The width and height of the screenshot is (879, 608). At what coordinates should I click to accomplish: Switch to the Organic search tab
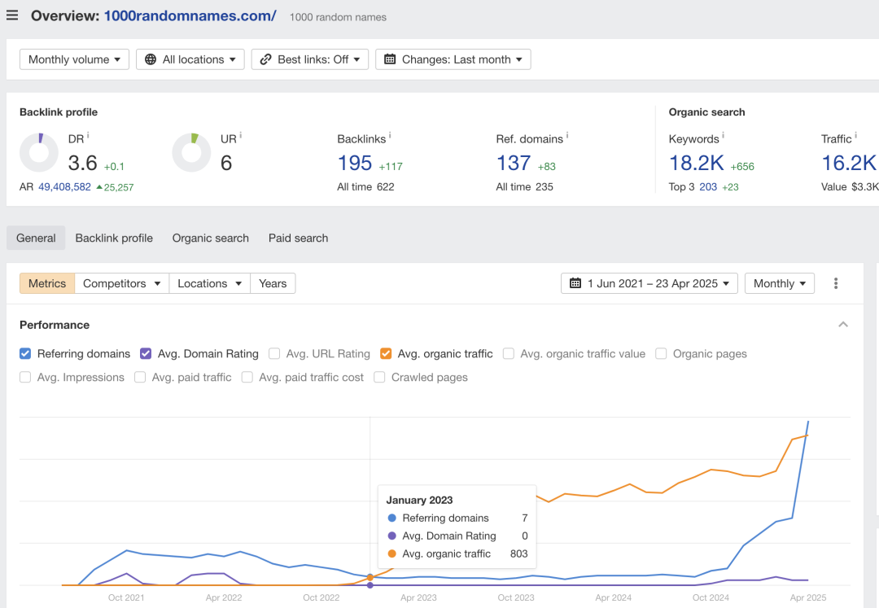(210, 238)
